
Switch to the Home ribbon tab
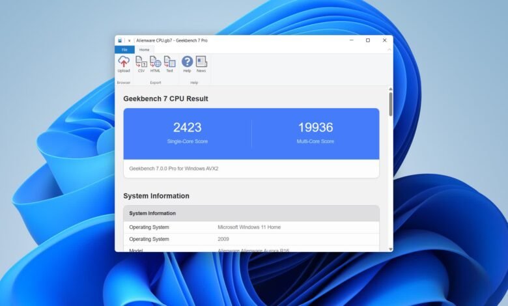click(x=144, y=49)
